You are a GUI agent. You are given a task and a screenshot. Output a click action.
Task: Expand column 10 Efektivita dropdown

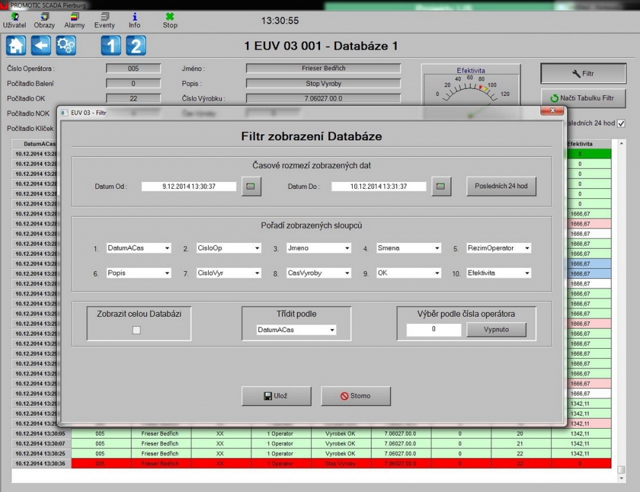pos(499,273)
